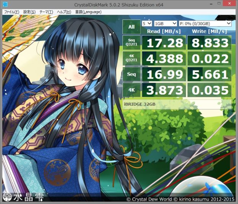This screenshot has width=238, height=204.
Task: Click the 4.388 read result
Action: tap(164, 58)
